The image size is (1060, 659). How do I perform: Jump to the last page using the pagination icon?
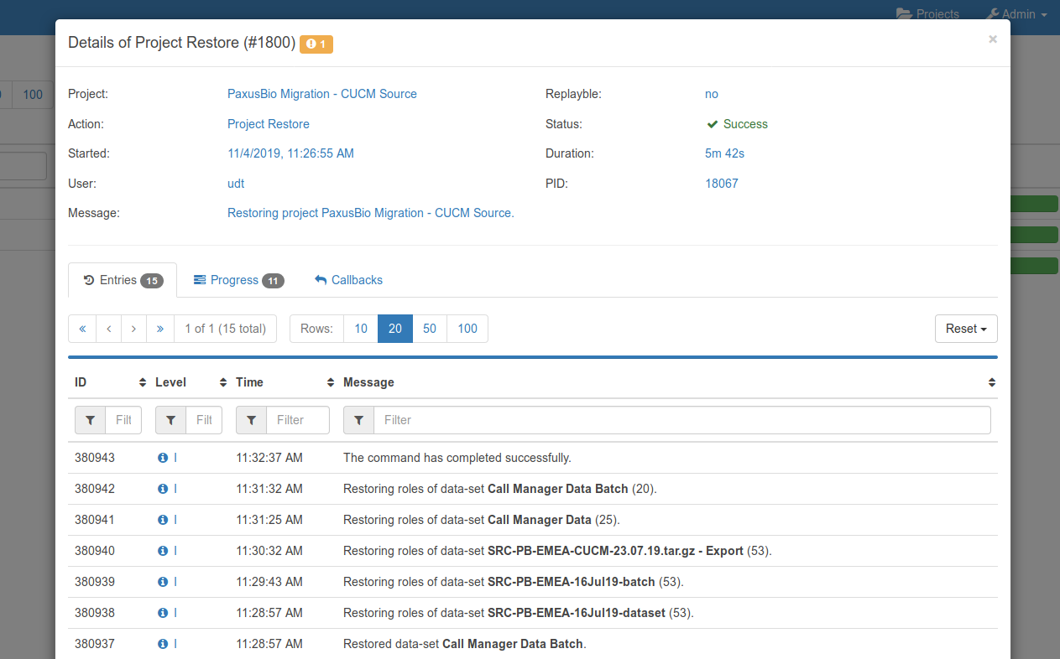tap(159, 328)
